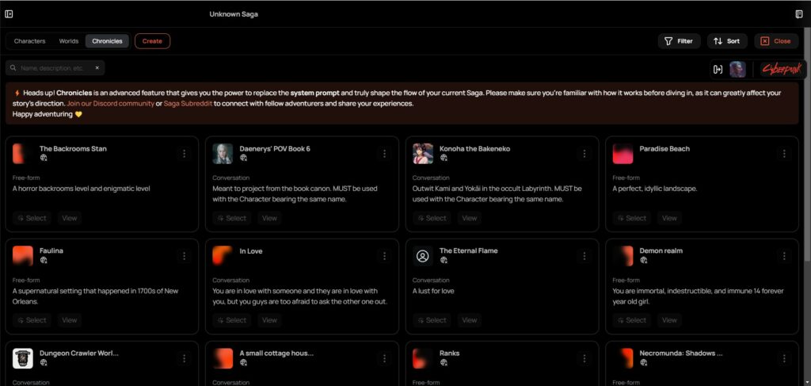Screen dimensions: 811x386
Task: Open options menu for Demon realm
Action: pyautogui.click(x=784, y=256)
